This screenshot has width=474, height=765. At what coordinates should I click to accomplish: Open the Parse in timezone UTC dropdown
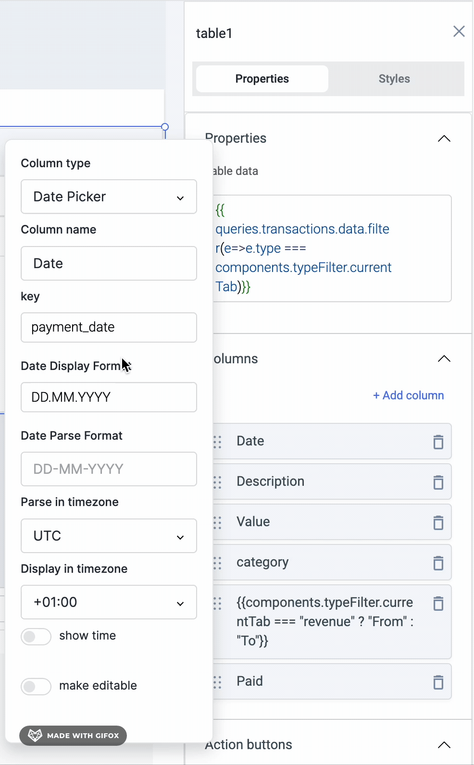point(109,536)
